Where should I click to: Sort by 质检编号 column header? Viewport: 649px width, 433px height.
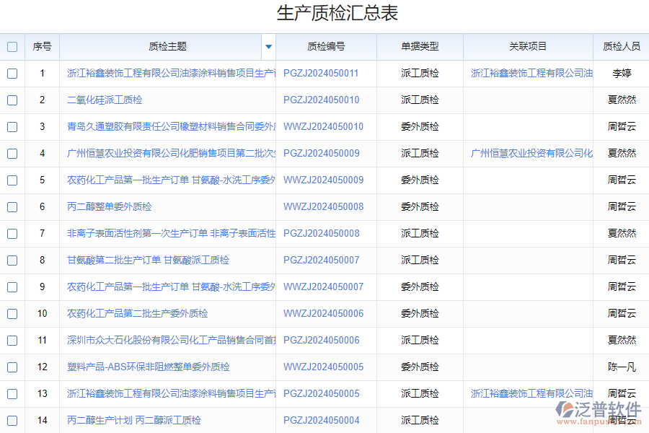pyautogui.click(x=326, y=47)
